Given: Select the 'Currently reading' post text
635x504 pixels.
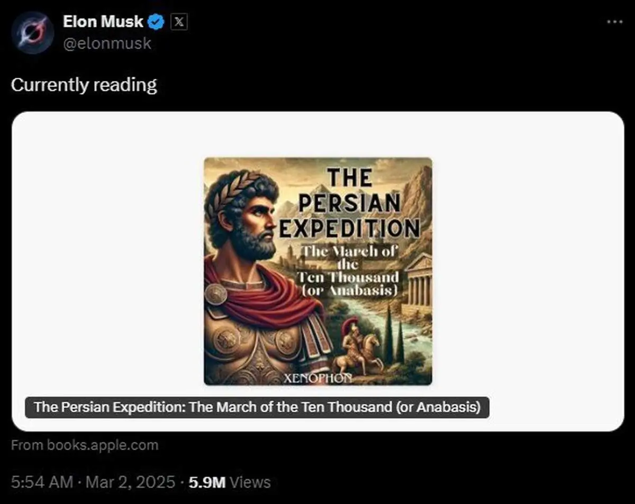Looking at the screenshot, I should pyautogui.click(x=84, y=85).
